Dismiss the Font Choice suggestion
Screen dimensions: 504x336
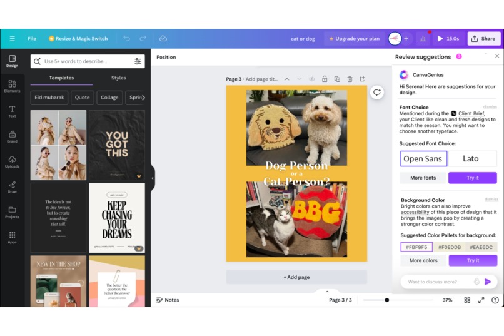point(490,107)
